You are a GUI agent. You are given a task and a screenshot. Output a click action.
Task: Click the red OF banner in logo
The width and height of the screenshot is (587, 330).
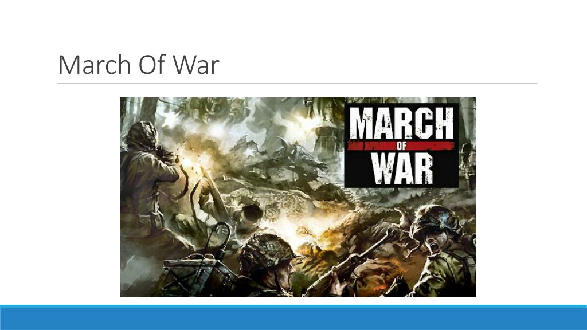pos(401,146)
